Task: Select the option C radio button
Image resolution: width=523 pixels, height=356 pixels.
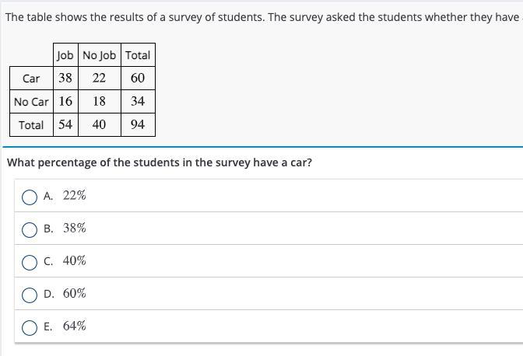Action: point(30,262)
